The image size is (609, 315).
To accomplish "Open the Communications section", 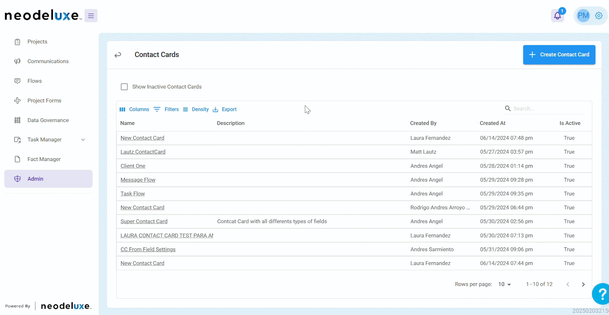I will click(48, 61).
